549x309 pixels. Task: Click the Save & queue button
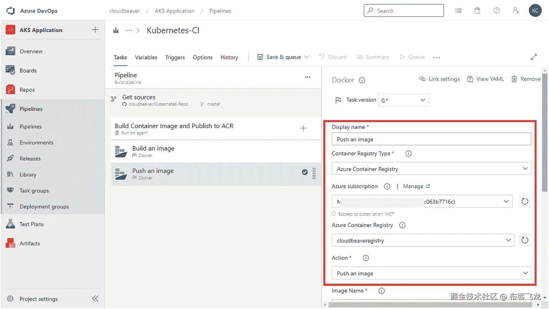(279, 57)
